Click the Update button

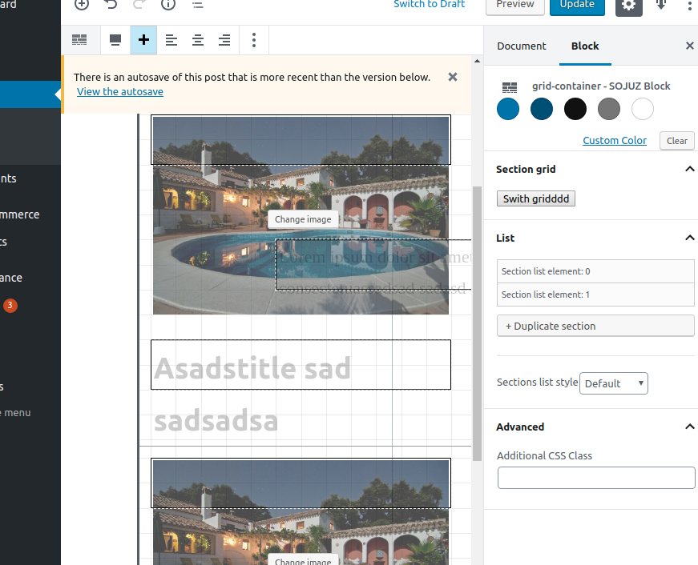click(x=577, y=6)
